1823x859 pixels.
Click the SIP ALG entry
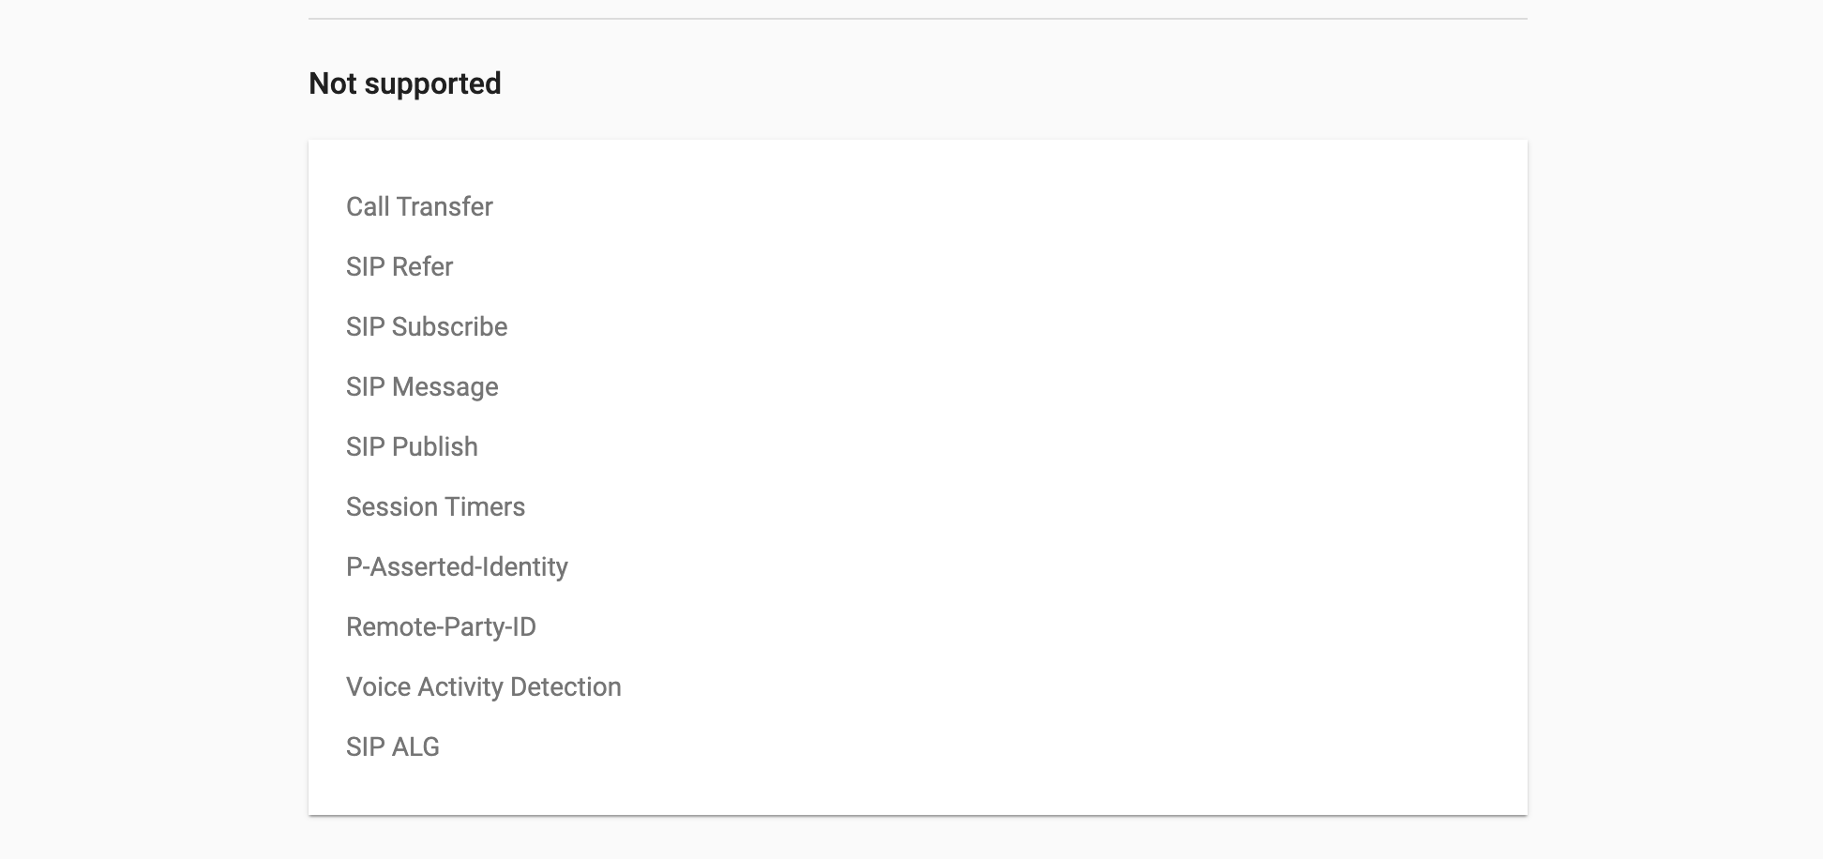(x=393, y=746)
